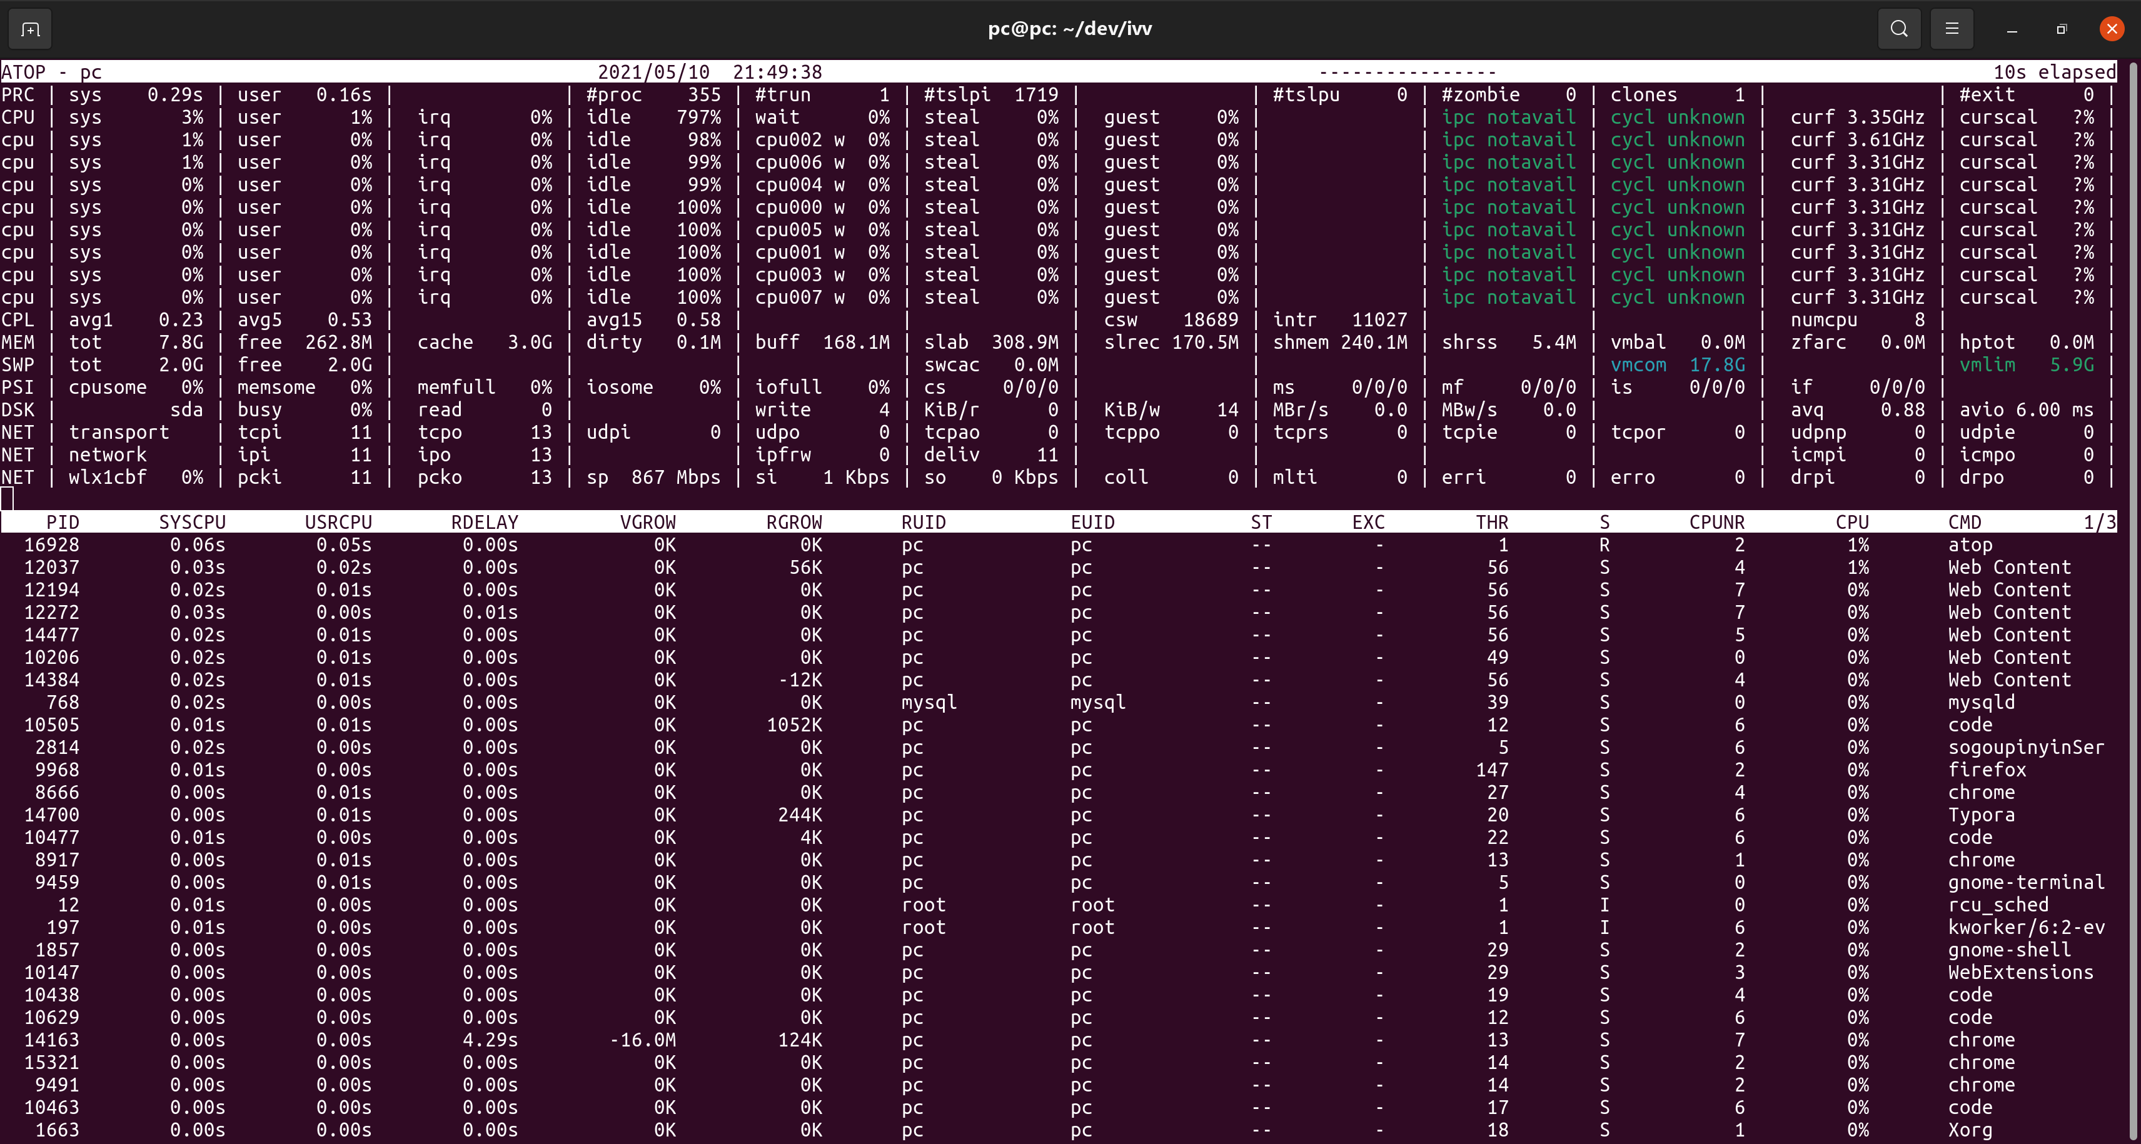Click the gnome-shell process name
The image size is (2141, 1144).
pyautogui.click(x=2010, y=950)
